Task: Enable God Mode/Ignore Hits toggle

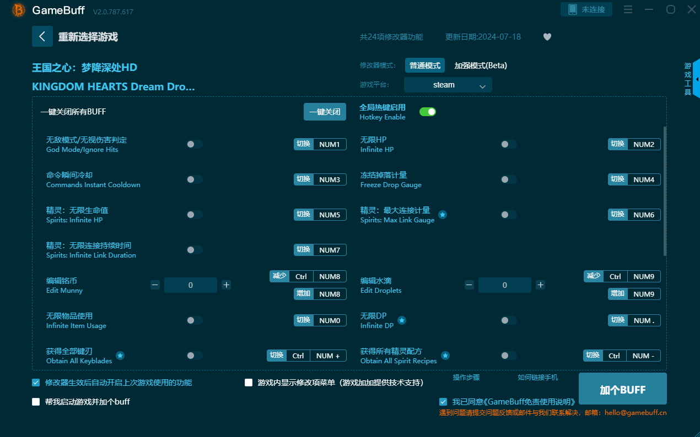Action: pos(195,144)
